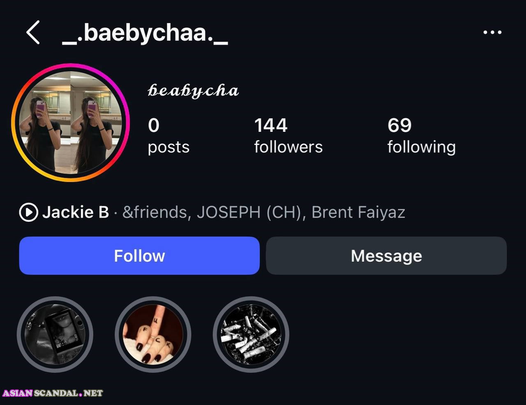Screen dimensions: 526x405
Task: Tap the cursive beabycha display name
Action: click(193, 91)
